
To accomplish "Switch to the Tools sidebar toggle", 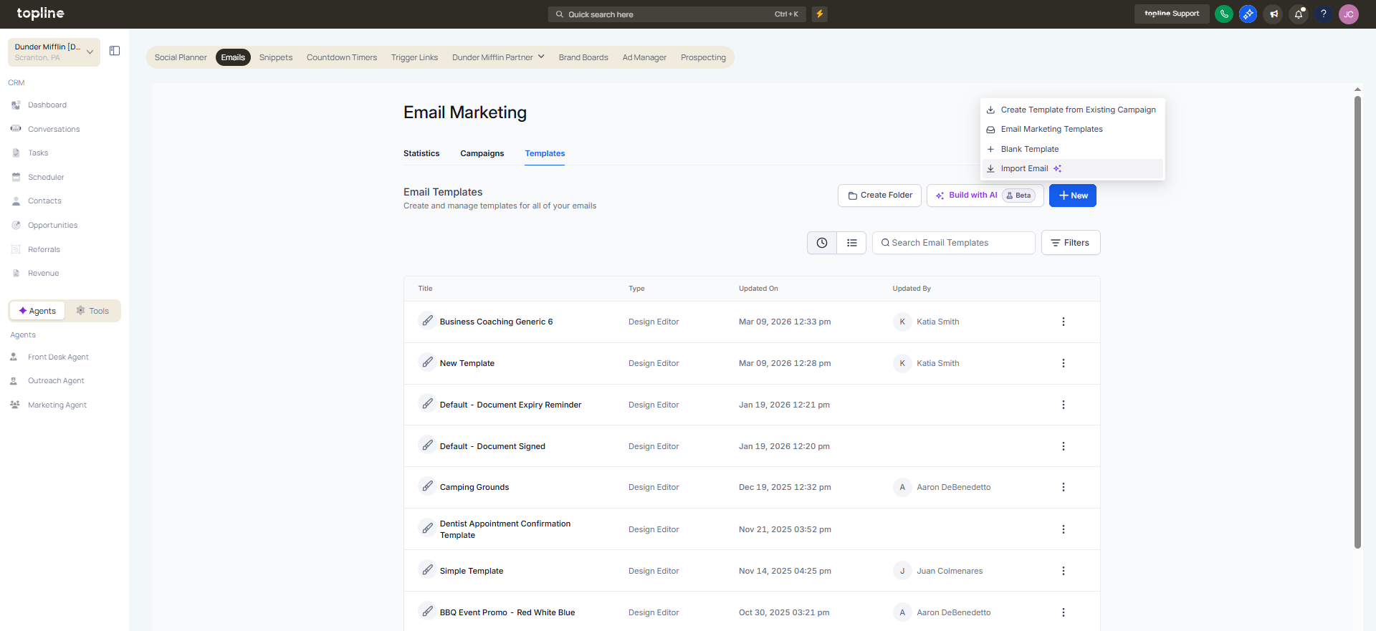I will click(92, 311).
